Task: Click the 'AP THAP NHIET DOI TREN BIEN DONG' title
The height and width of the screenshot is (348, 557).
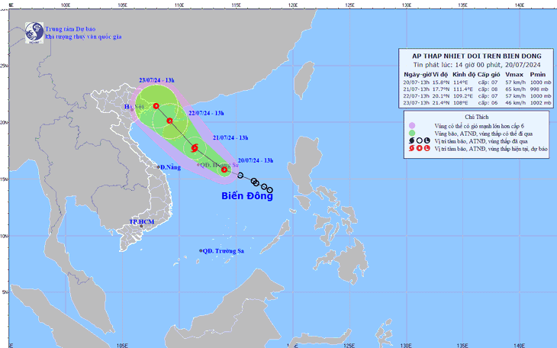Action: tap(477, 56)
